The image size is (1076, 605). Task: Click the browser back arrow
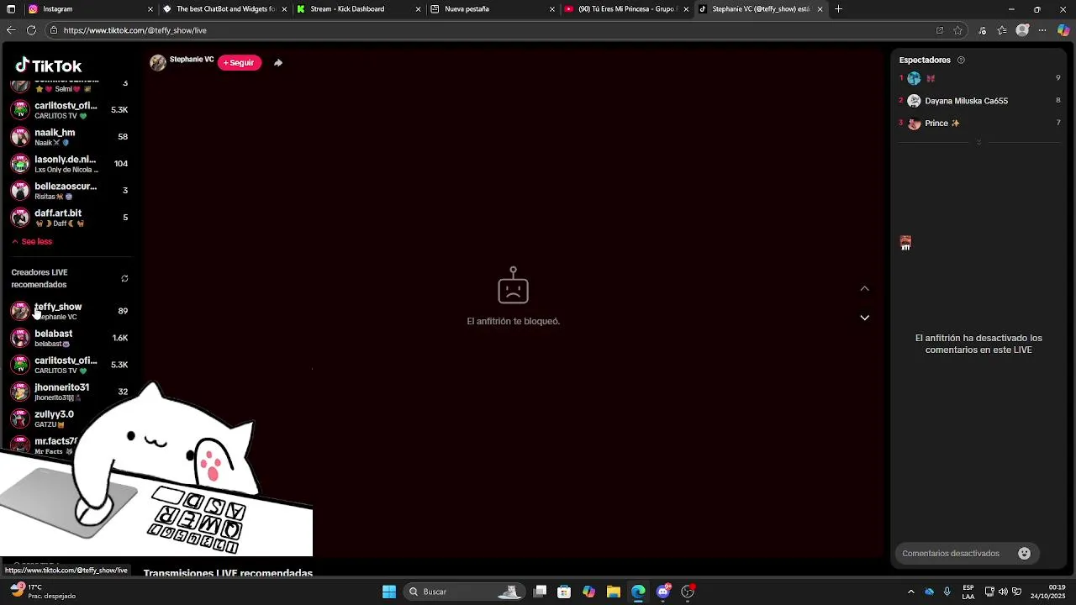click(11, 30)
